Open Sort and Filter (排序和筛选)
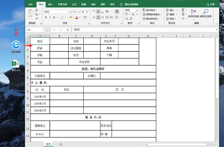224x147 pixels. pos(194,13)
